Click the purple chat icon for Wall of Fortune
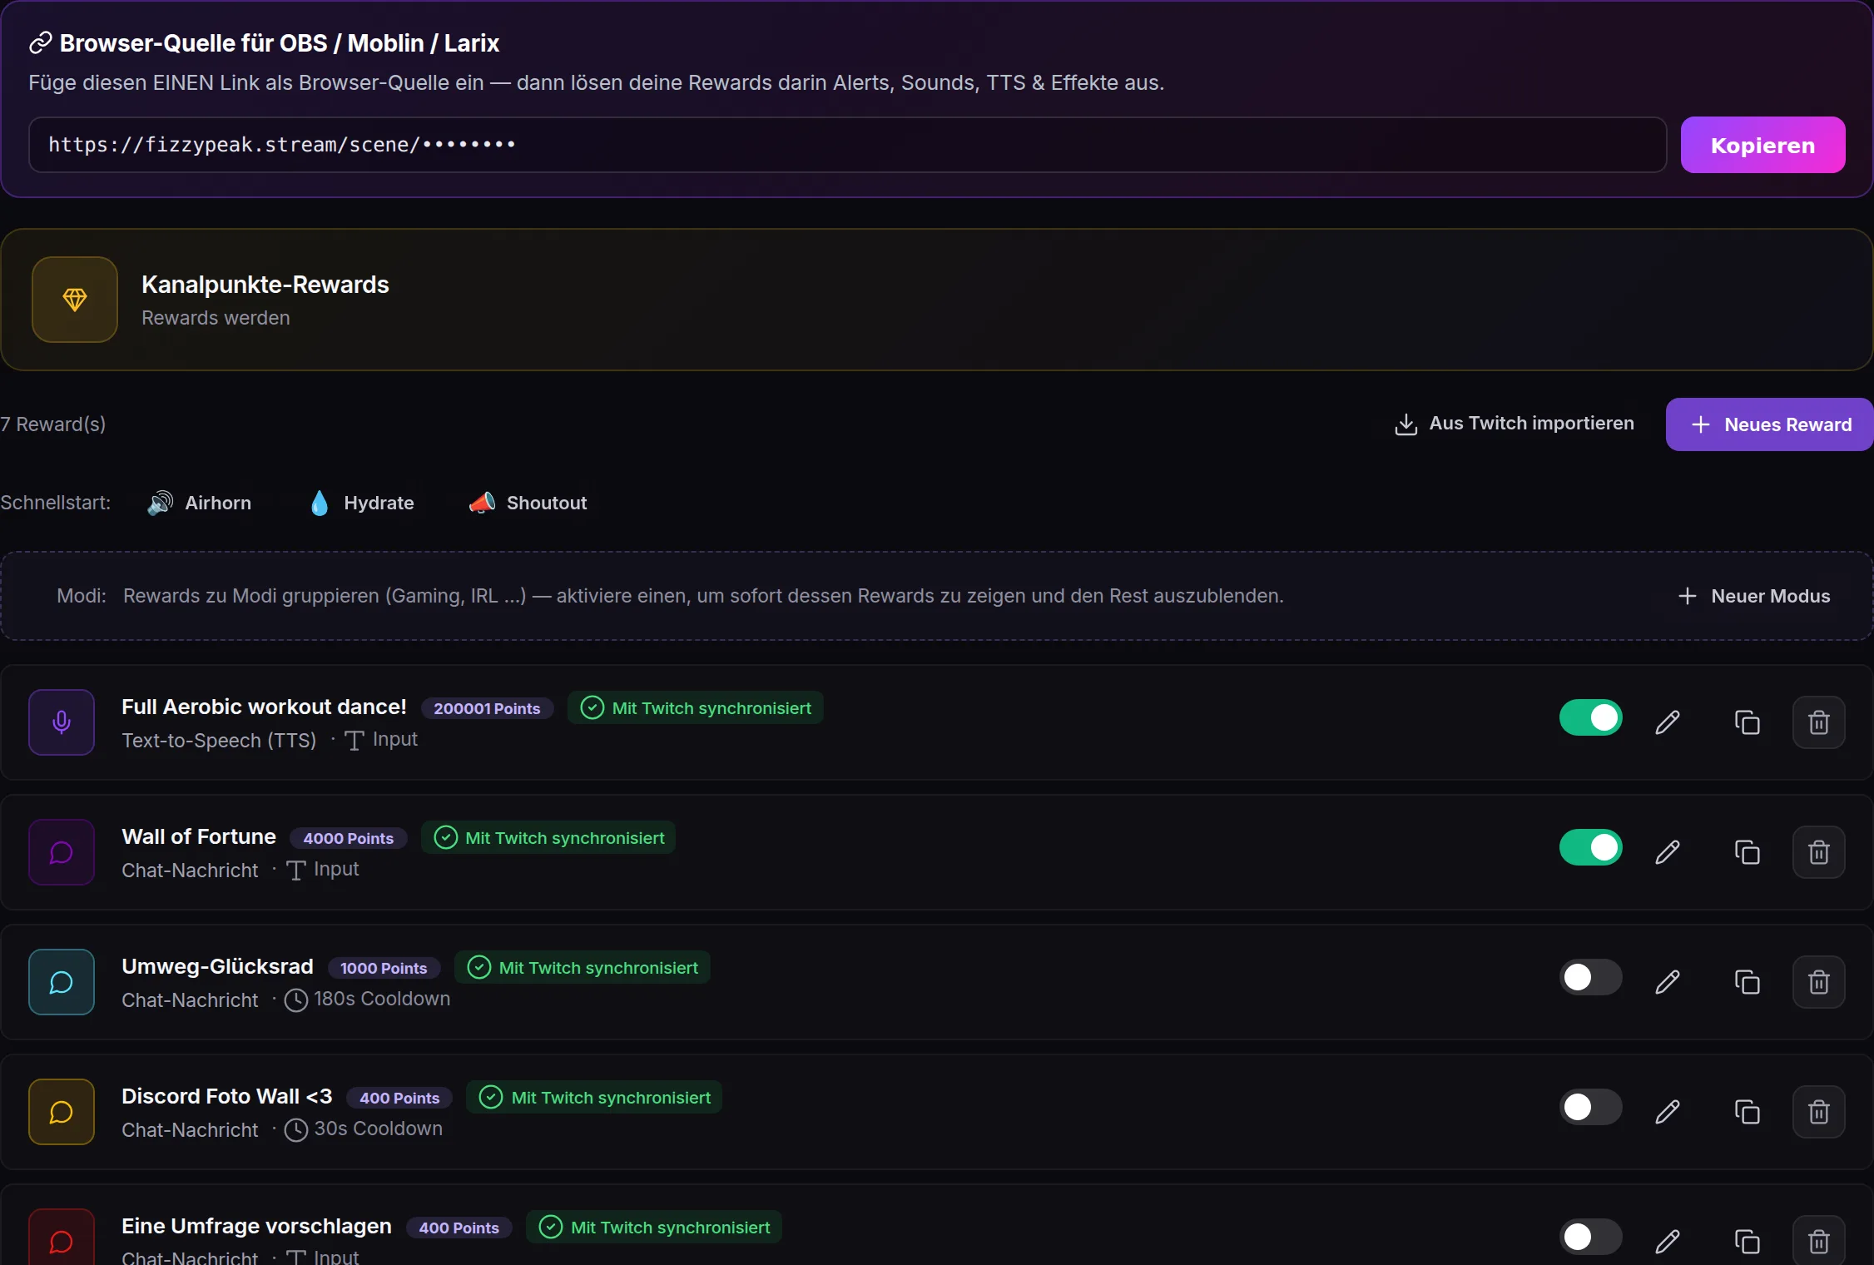1874x1265 pixels. (x=62, y=852)
